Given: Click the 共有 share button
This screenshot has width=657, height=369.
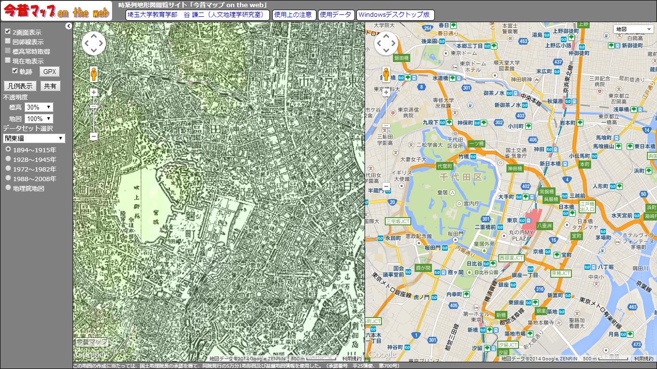Looking at the screenshot, I should (x=50, y=86).
